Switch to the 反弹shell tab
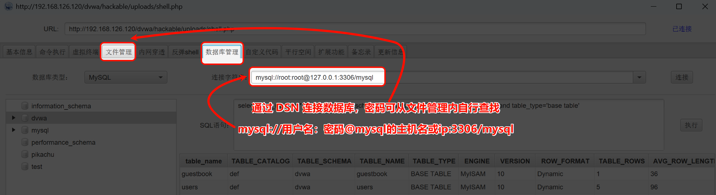 (x=185, y=52)
